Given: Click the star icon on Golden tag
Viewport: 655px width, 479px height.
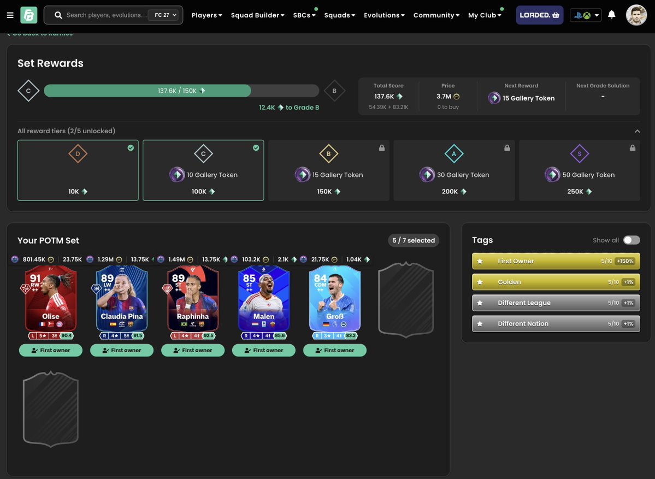Looking at the screenshot, I should 480,282.
